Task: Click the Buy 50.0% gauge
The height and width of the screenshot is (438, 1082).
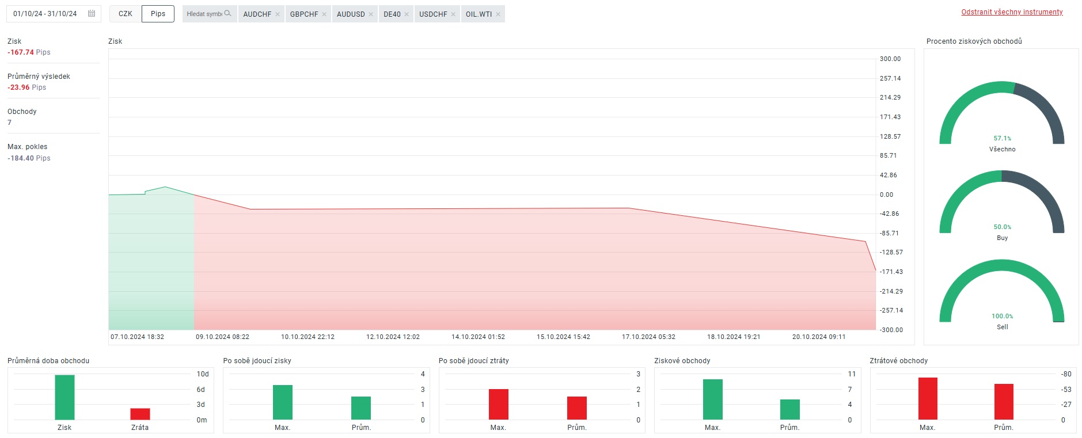Action: tap(1001, 204)
